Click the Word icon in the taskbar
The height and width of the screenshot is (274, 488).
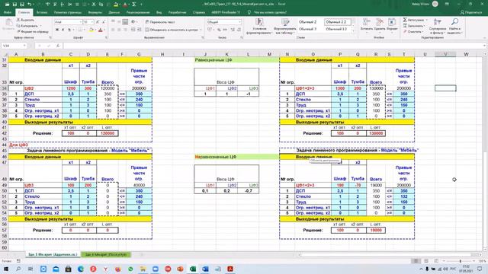click(205, 269)
